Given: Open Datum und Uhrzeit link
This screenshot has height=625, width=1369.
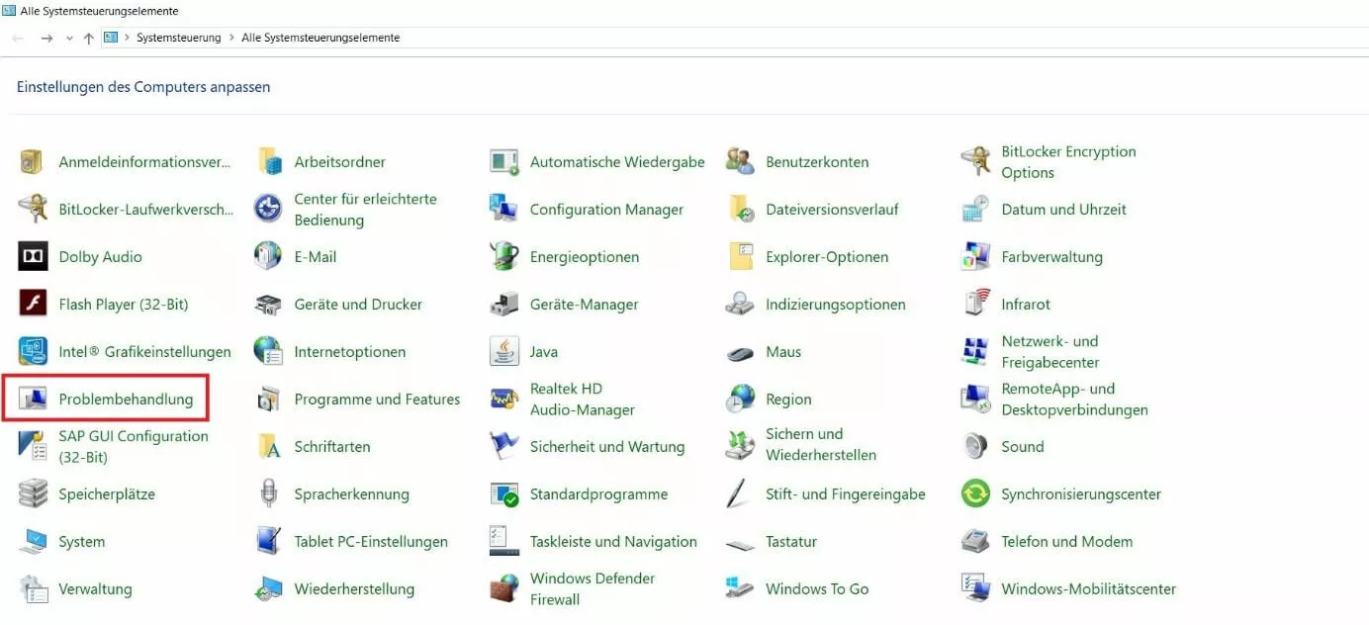Looking at the screenshot, I should tap(1063, 210).
